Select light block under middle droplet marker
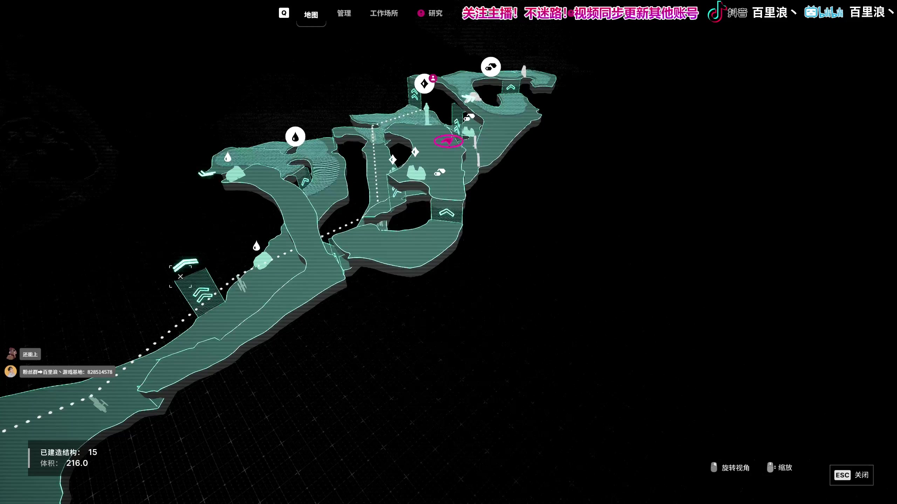 (x=263, y=261)
